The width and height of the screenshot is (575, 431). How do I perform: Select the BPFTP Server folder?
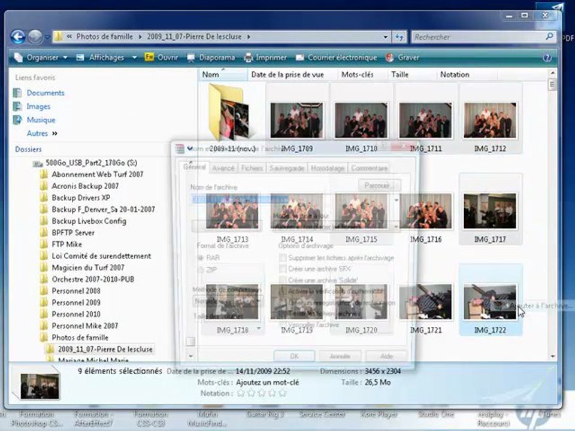point(73,233)
